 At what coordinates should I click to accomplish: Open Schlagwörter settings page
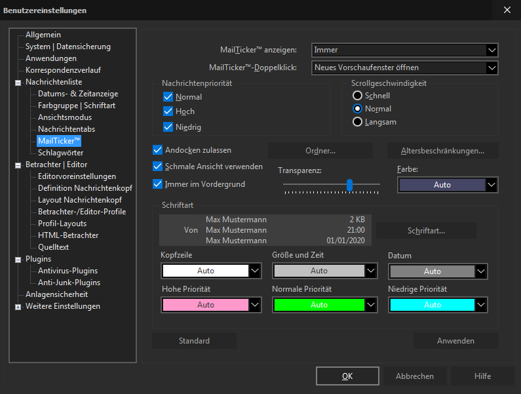point(60,153)
